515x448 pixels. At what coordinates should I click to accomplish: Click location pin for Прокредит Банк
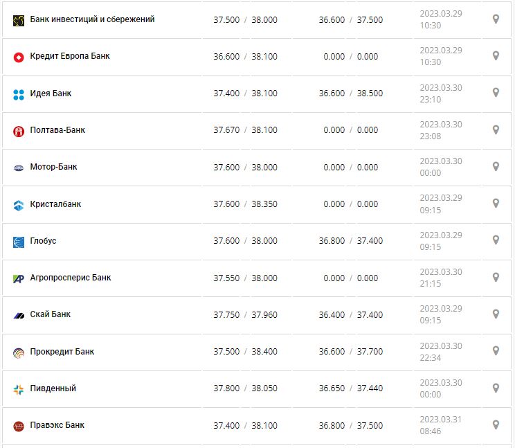click(x=496, y=350)
